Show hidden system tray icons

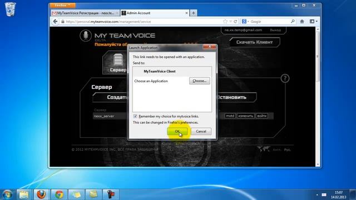(x=317, y=195)
